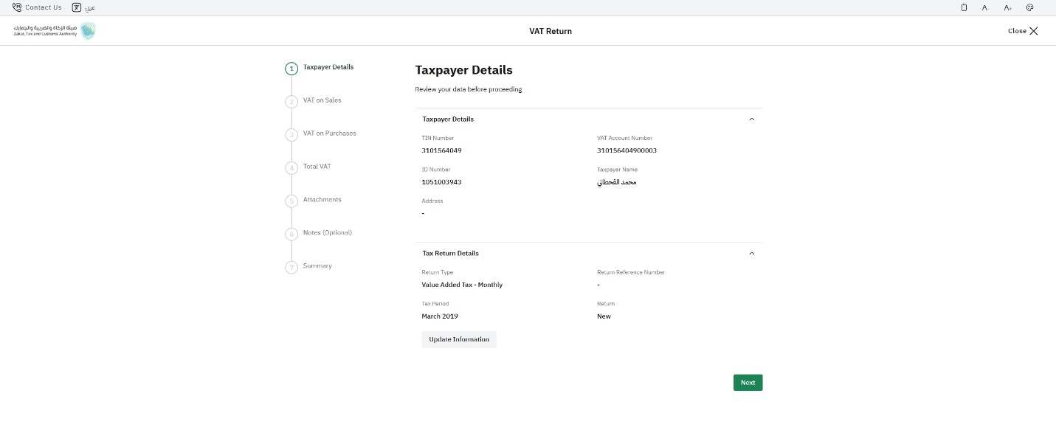Image resolution: width=1056 pixels, height=441 pixels.
Task: Click the Taxpayer Details main heading
Action: click(463, 70)
